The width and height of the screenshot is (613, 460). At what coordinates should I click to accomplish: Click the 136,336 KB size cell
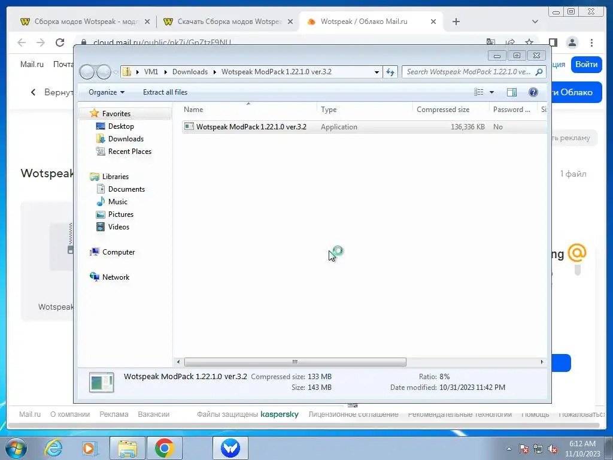tap(468, 127)
